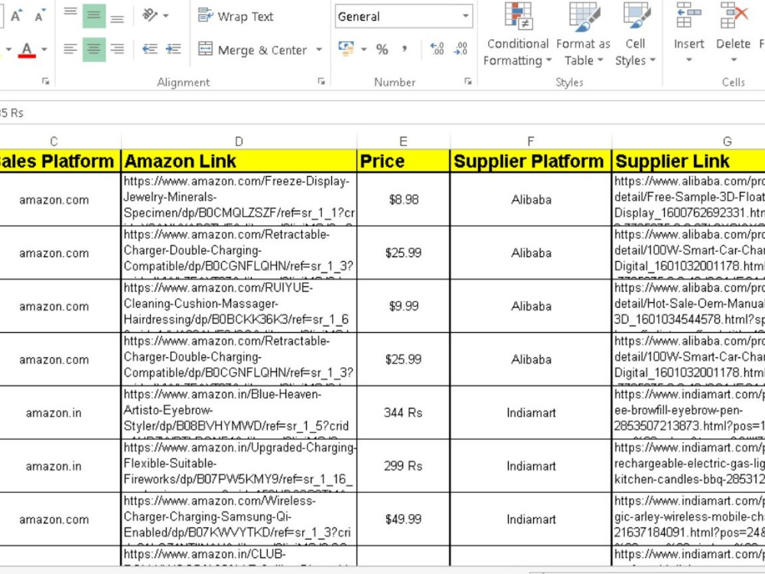Open the text Orientation tool

(x=150, y=15)
